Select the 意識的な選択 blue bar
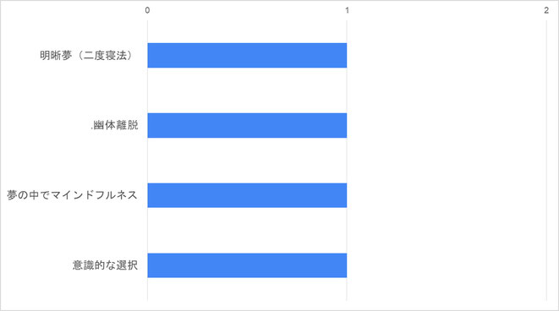 (x=247, y=265)
